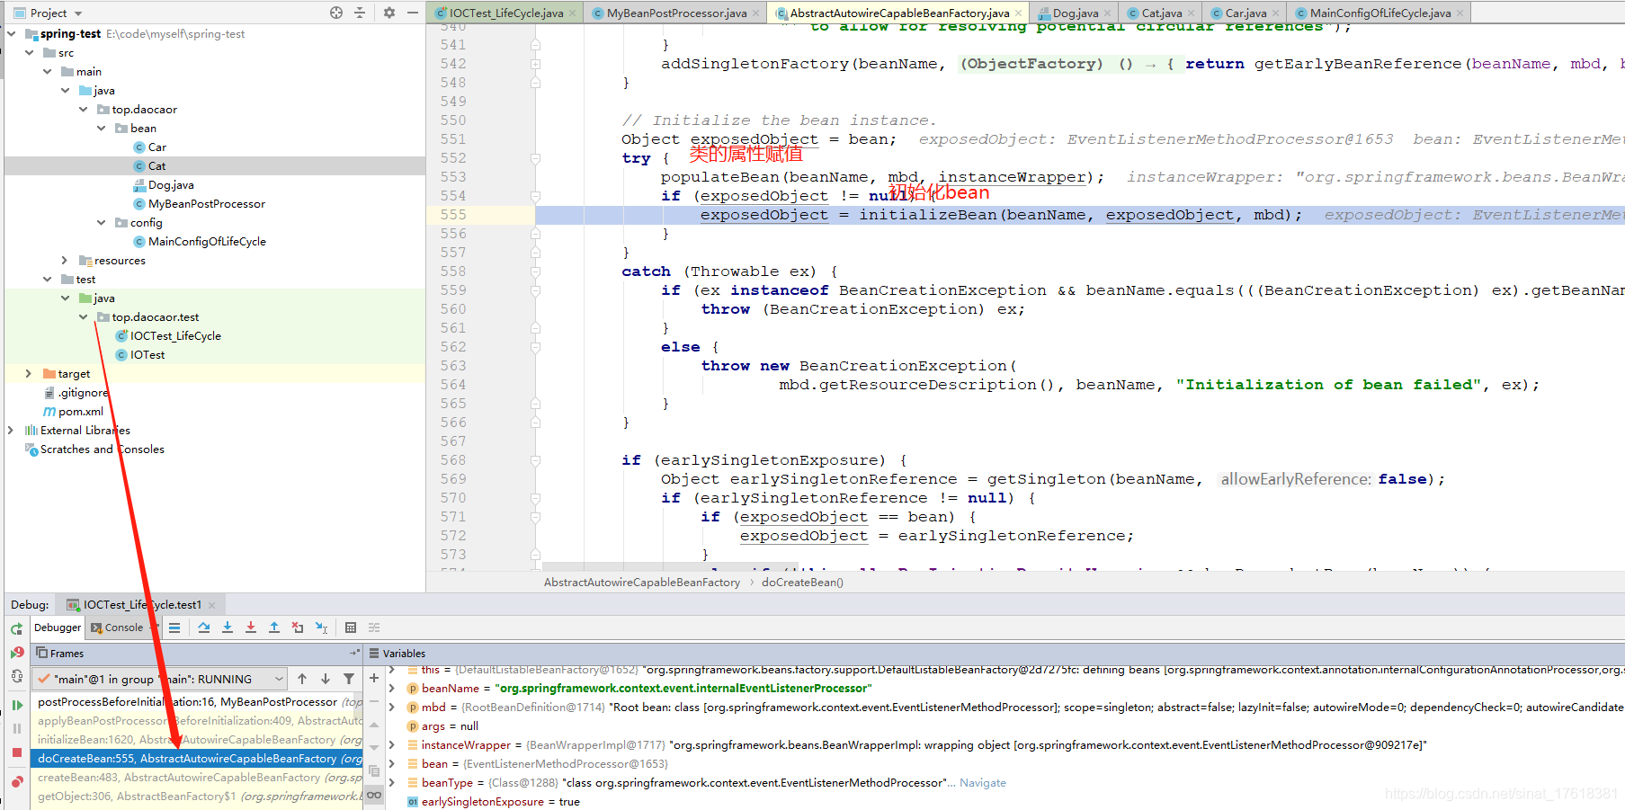Click the Step Into icon
The height and width of the screenshot is (810, 1625).
[x=228, y=628]
